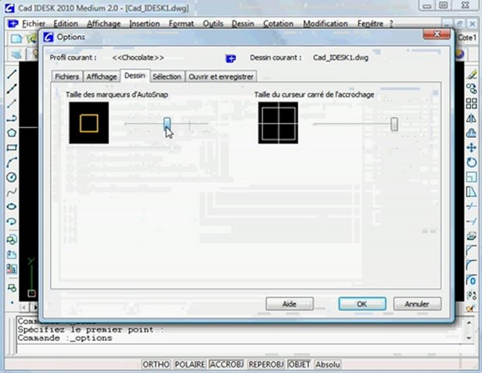Click the AutoSnap marker size slider handle
Screen dimensions: 482x373
(x=167, y=123)
